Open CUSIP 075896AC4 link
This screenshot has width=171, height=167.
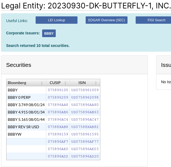(x=58, y=120)
